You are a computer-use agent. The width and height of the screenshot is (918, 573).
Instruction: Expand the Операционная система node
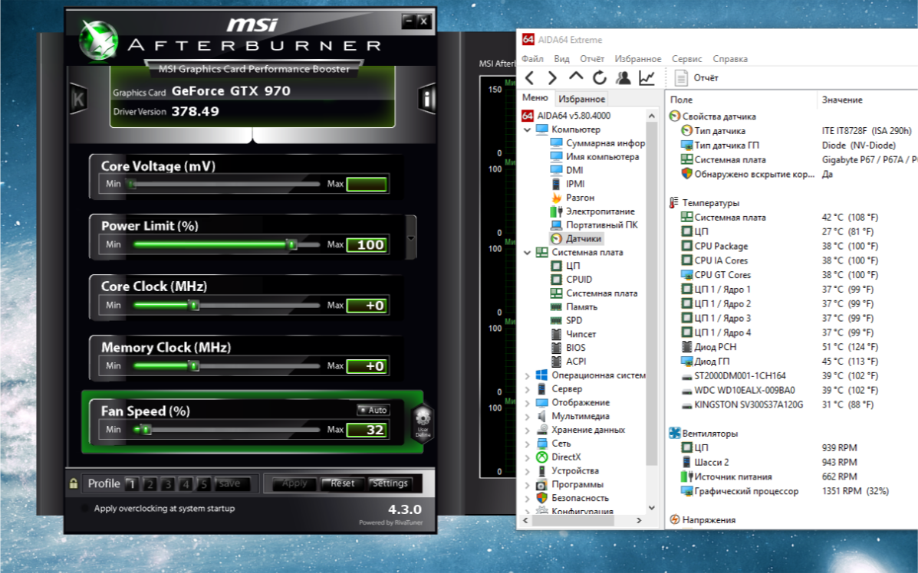coord(527,375)
